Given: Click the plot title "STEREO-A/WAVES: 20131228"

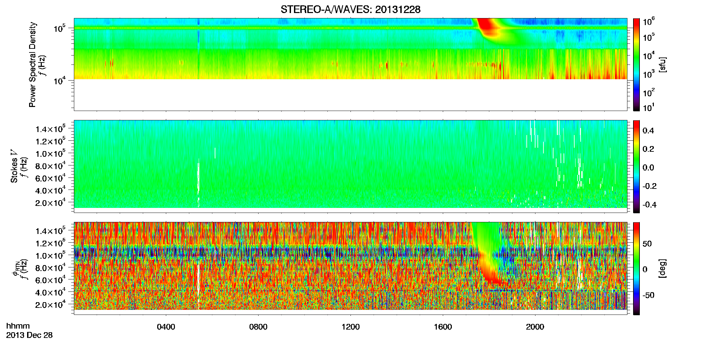Looking at the screenshot, I should tap(350, 10).
